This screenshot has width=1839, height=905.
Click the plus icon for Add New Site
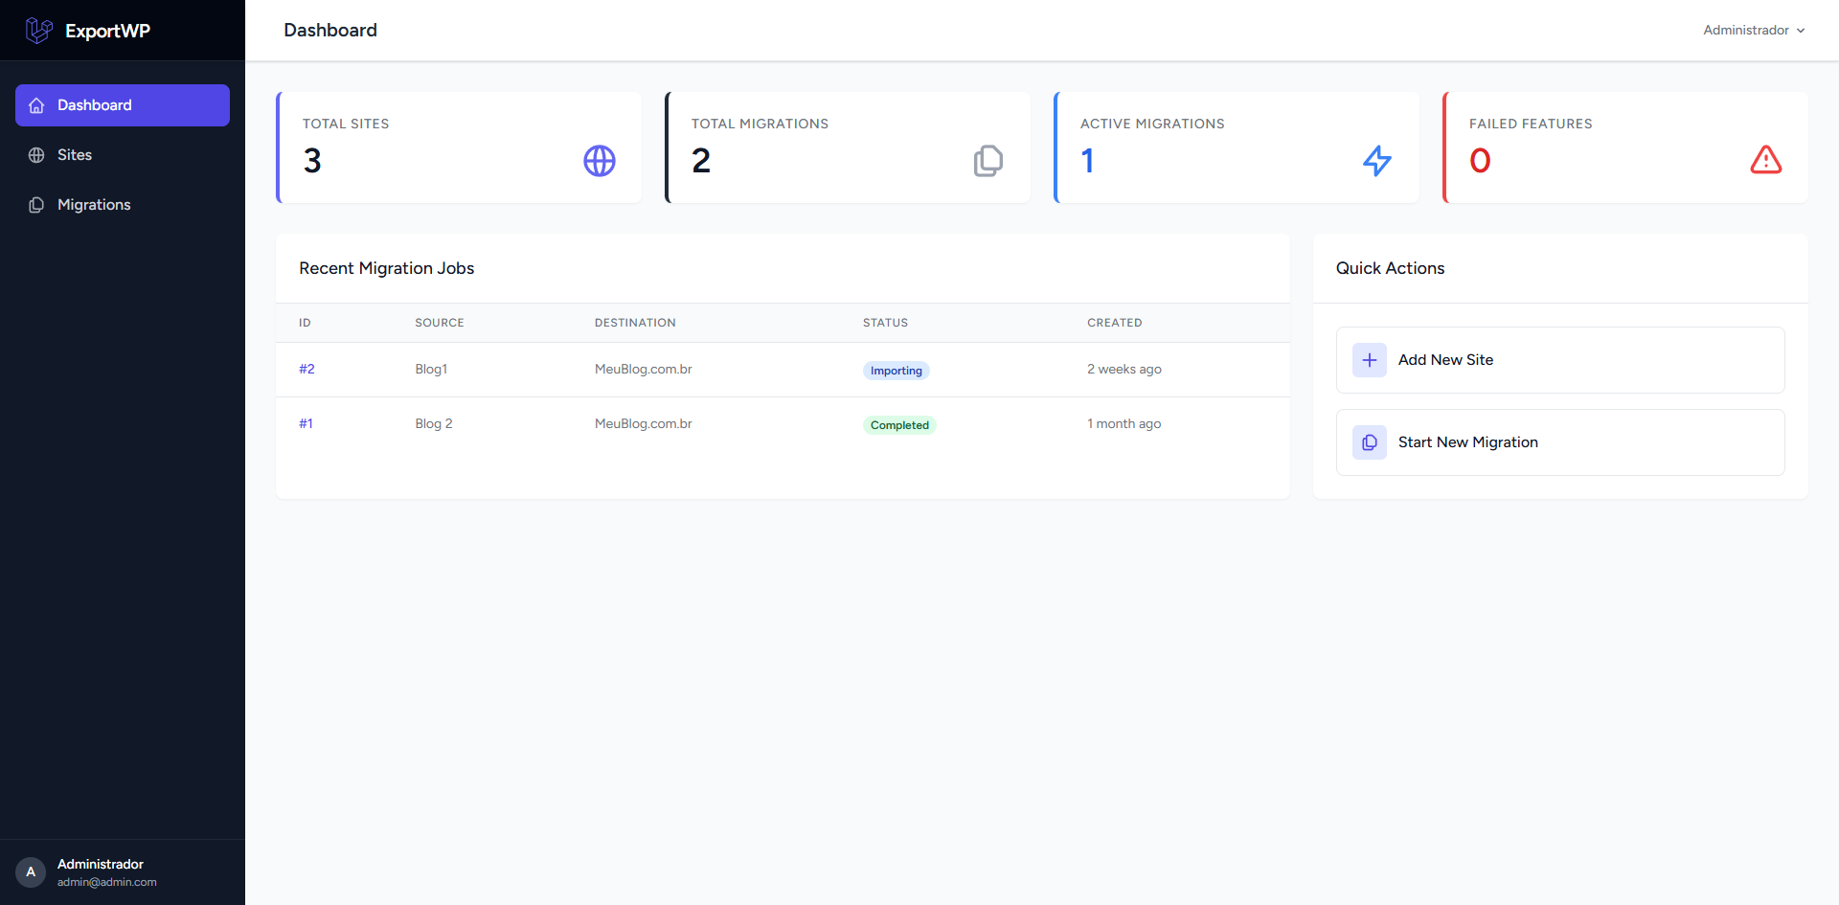[x=1370, y=360]
